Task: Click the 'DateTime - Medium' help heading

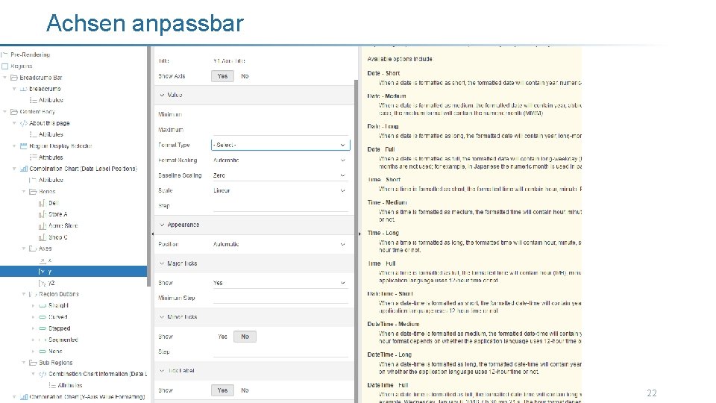Action: coord(393,324)
